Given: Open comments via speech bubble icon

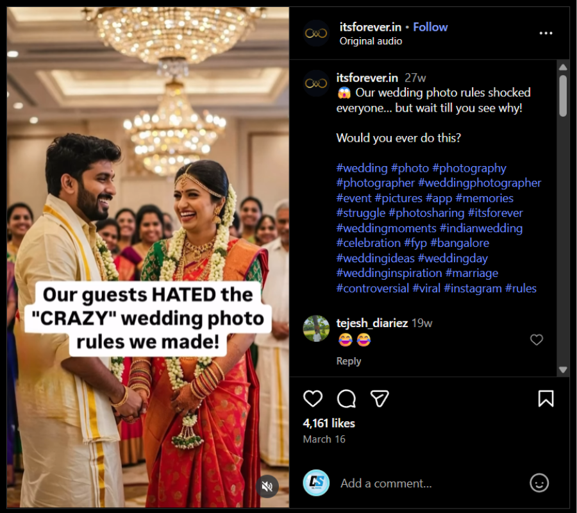Looking at the screenshot, I should [346, 399].
